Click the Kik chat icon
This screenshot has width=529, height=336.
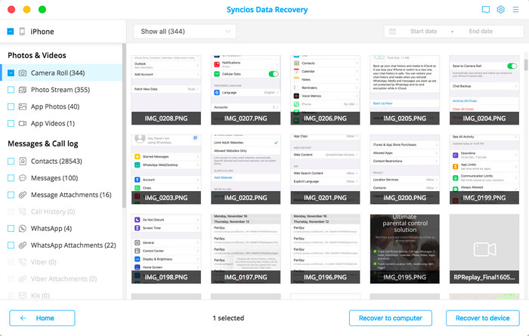tap(23, 295)
